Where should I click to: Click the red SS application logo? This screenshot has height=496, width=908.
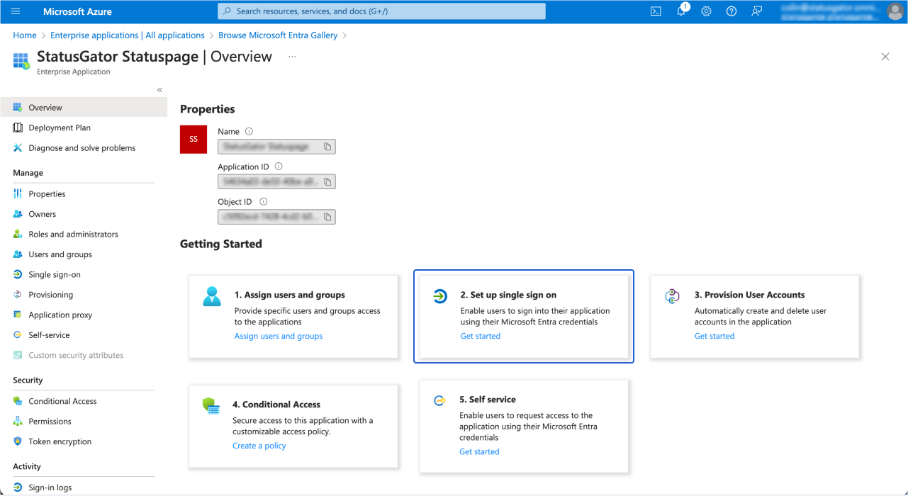(x=194, y=140)
